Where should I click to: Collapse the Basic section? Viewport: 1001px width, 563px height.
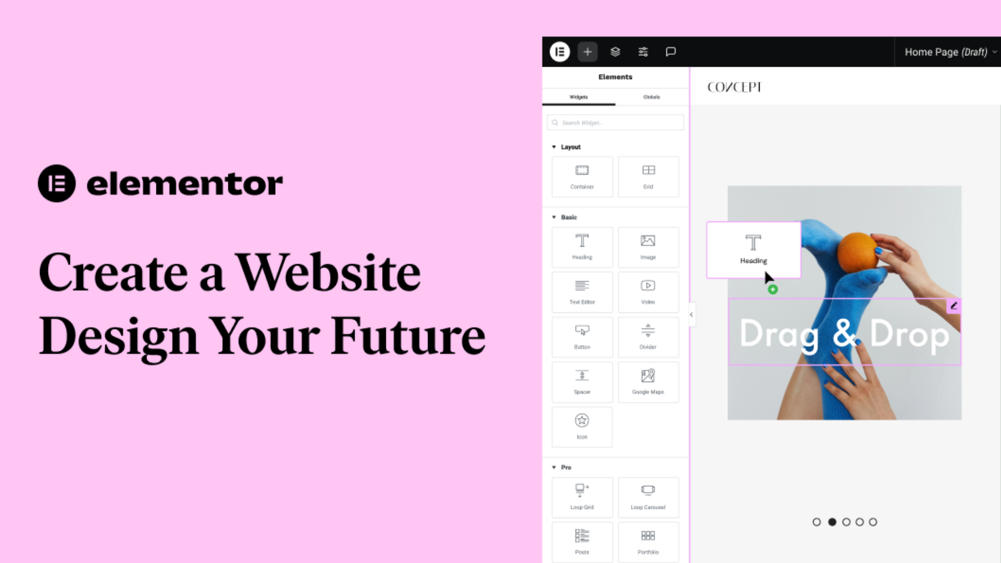[x=554, y=217]
